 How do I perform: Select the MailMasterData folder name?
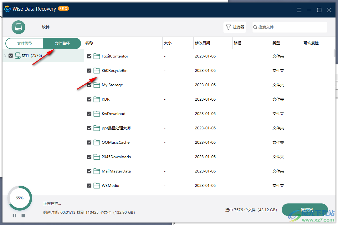(116, 171)
